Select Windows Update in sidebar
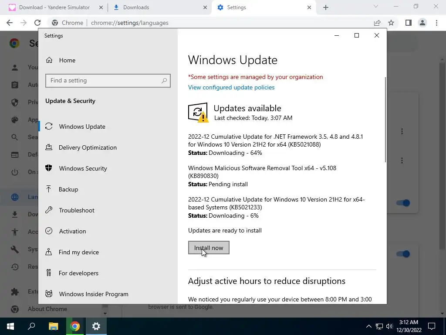 (x=82, y=126)
